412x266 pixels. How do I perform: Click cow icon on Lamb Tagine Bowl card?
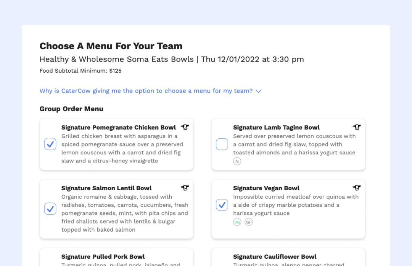click(357, 127)
